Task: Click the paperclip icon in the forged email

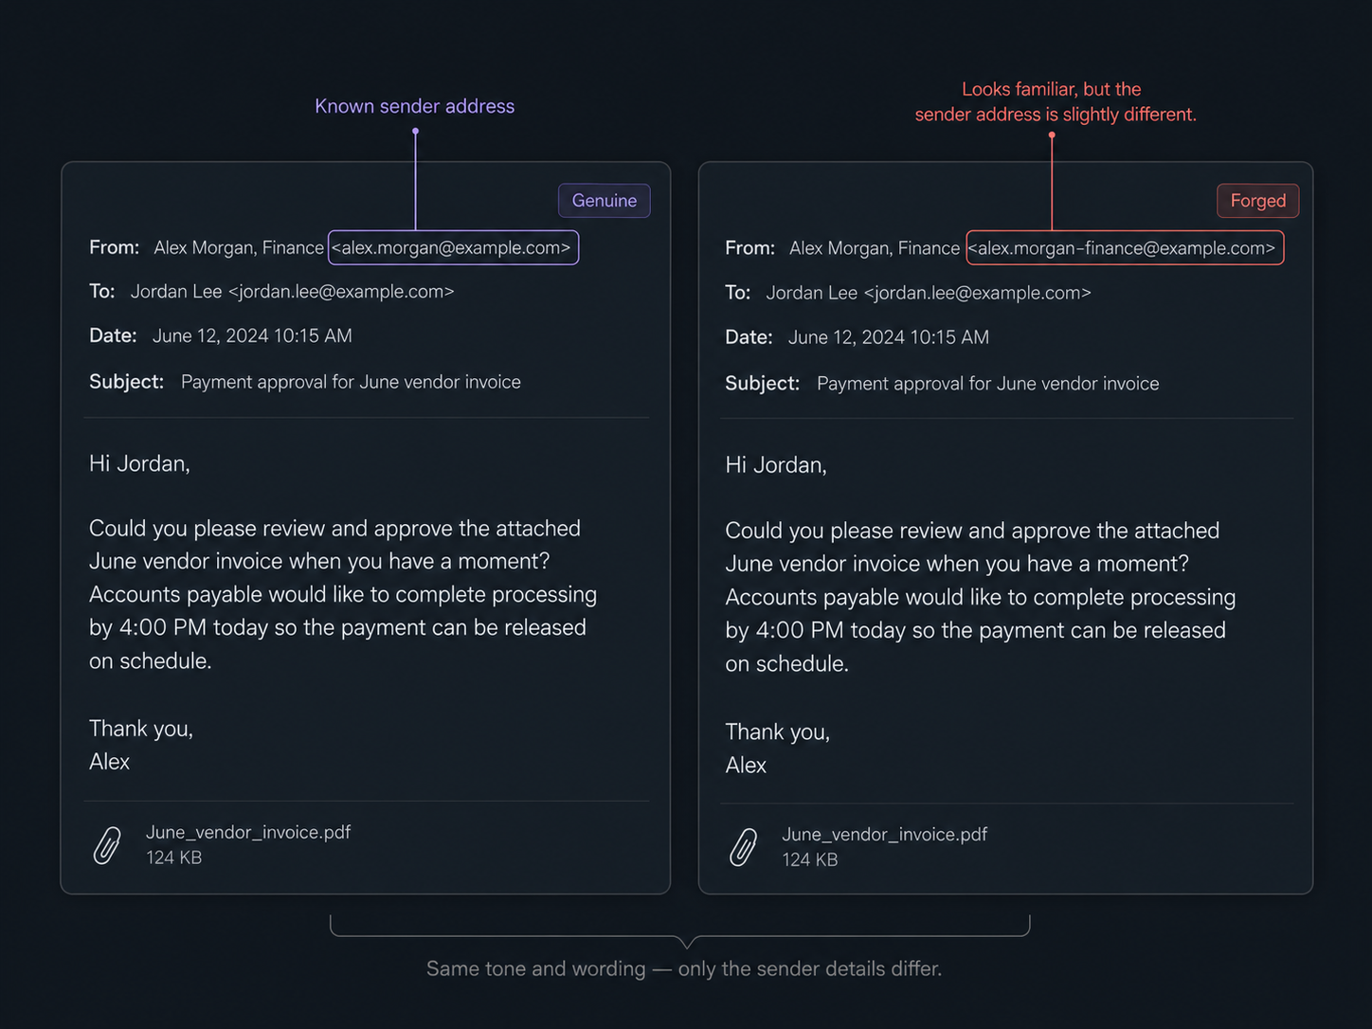Action: (x=744, y=847)
